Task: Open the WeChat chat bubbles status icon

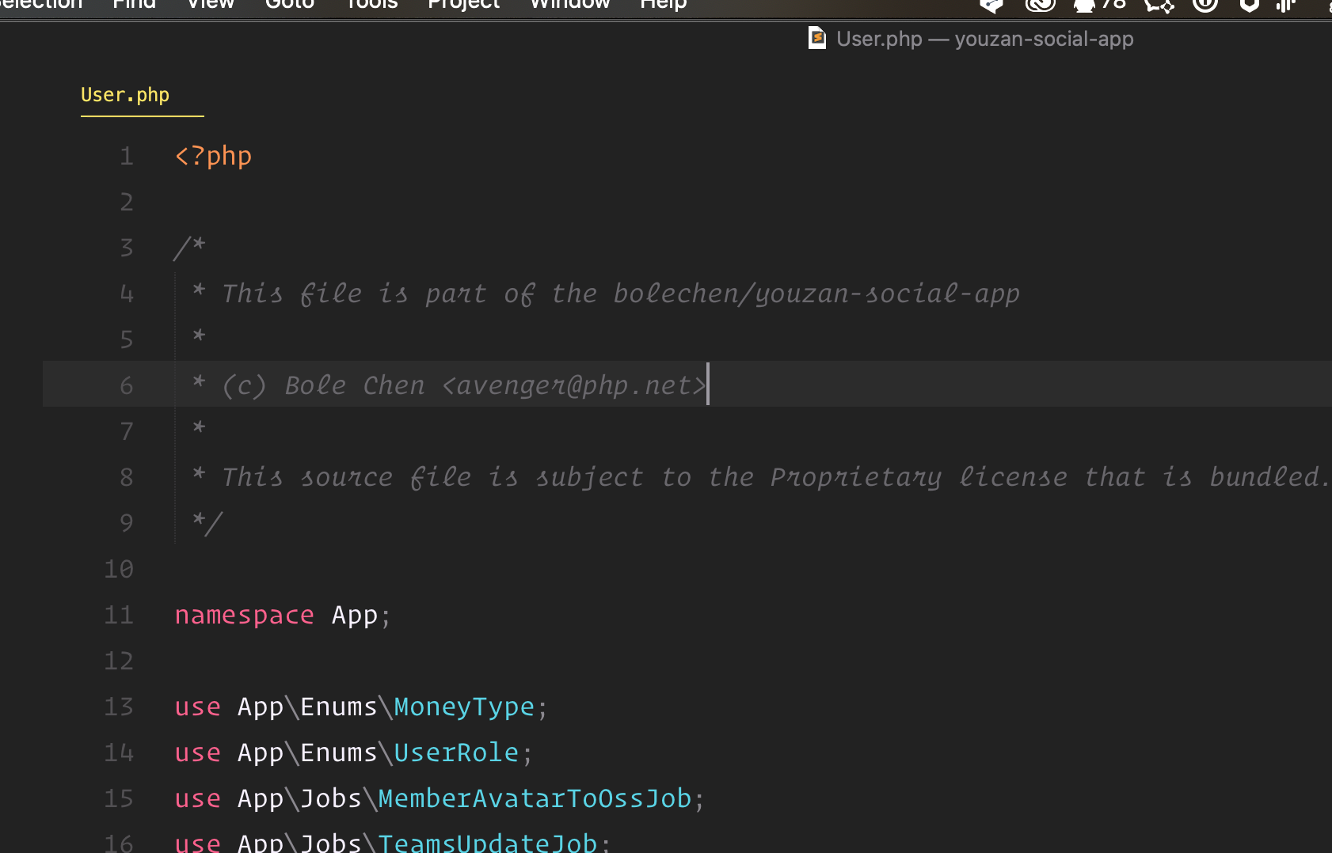Action: pyautogui.click(x=1159, y=5)
